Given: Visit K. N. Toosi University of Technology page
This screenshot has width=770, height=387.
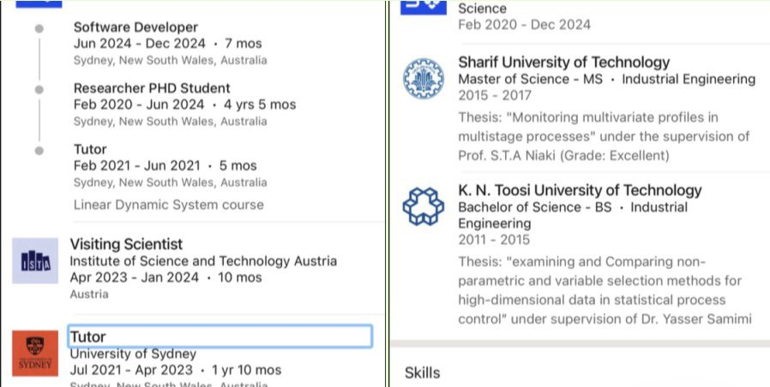Looking at the screenshot, I should 580,190.
